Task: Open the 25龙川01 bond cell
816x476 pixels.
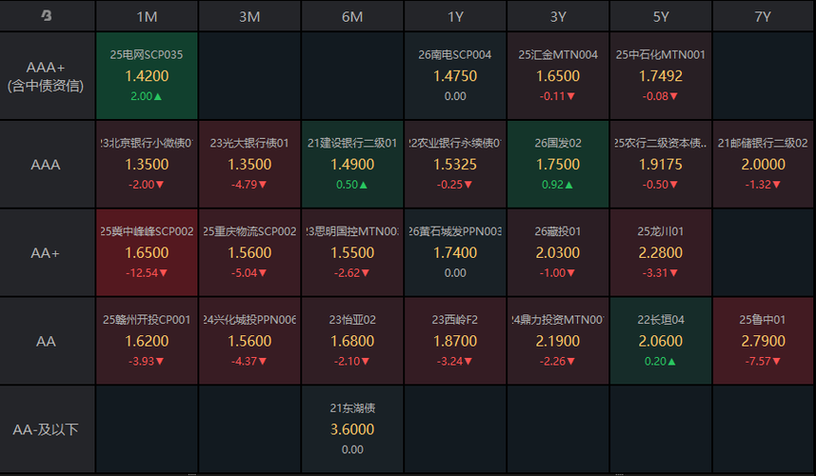Action: point(661,253)
